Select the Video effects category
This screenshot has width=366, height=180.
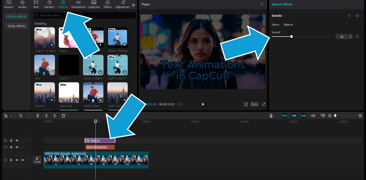pos(16,16)
